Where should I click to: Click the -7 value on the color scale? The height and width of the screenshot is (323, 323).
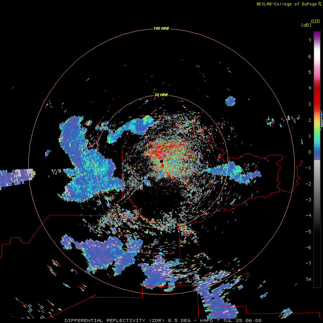pos(308,263)
